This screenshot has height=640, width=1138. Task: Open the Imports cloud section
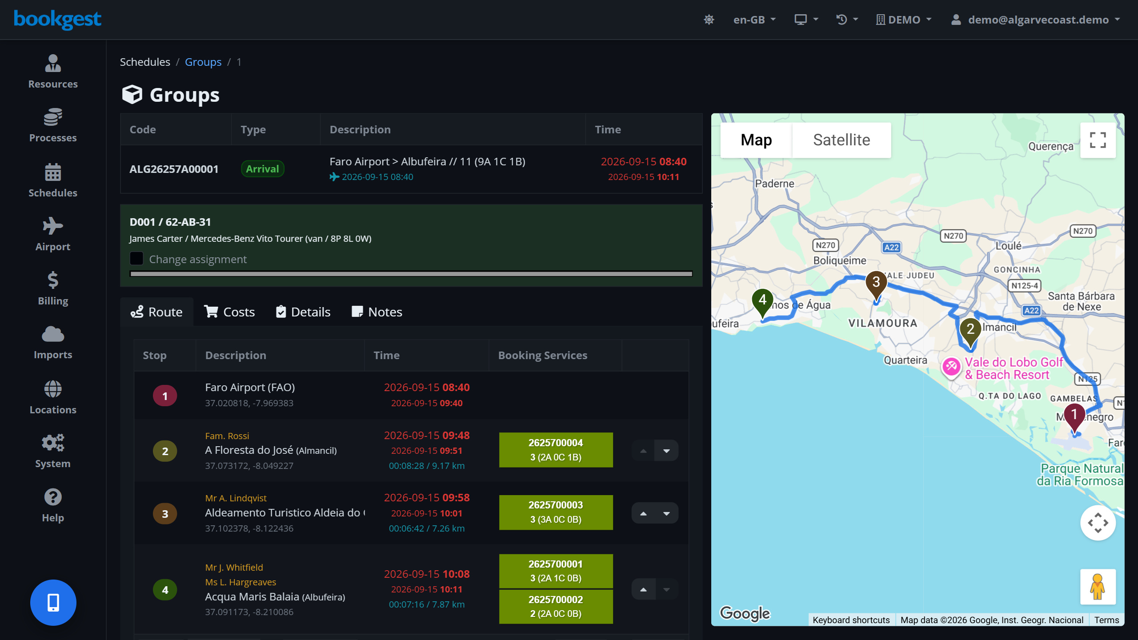coord(53,342)
